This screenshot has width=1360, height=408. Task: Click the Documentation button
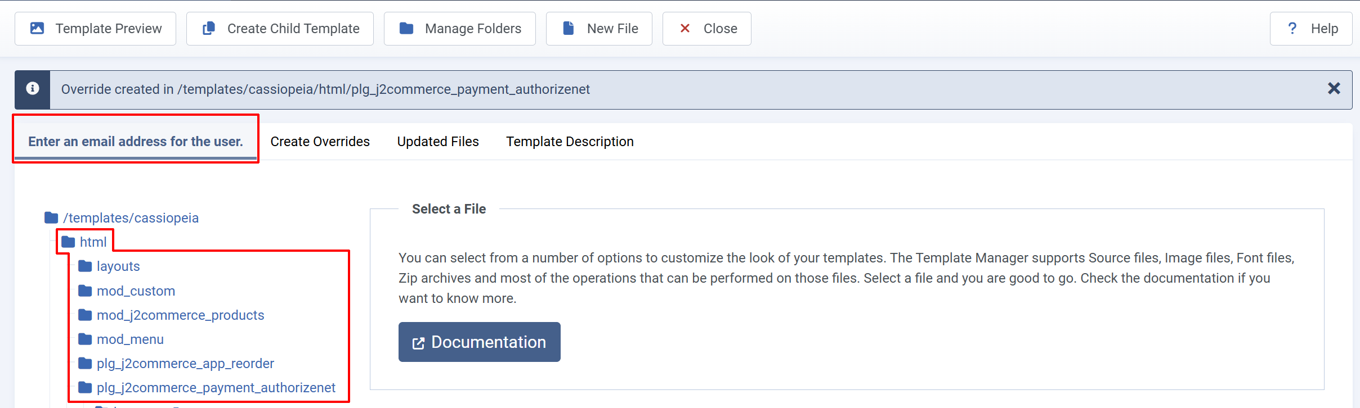coord(480,342)
